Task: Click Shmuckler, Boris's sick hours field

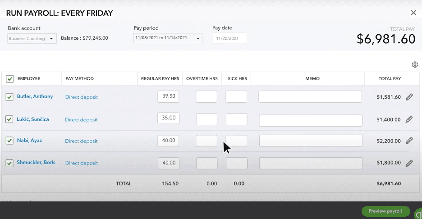Action: [237, 163]
